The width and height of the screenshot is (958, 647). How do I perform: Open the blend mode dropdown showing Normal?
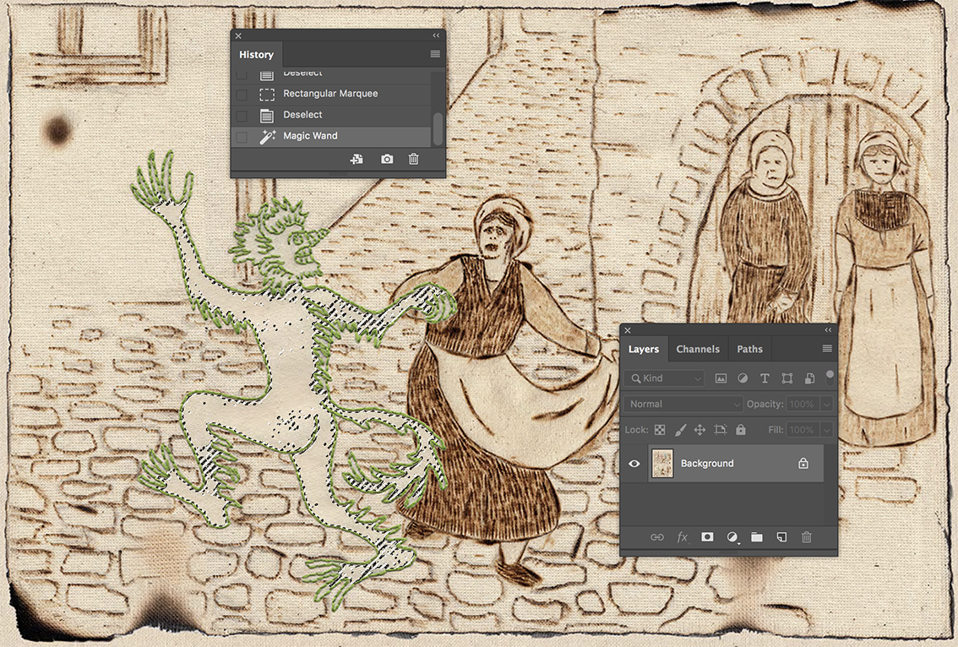point(683,404)
